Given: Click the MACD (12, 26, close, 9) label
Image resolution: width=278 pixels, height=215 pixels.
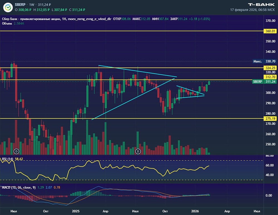Looking at the screenshot, I should coord(19,187).
